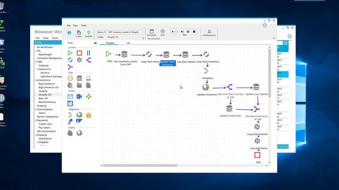
Task: Click the horizontal scrollbar of the canvas
Action: point(140,165)
